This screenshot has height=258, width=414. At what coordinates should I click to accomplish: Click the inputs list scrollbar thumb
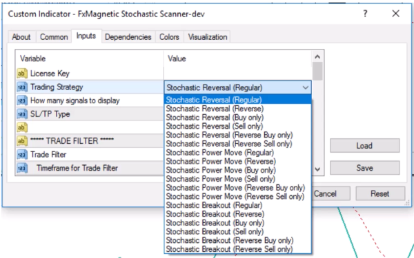[317, 71]
